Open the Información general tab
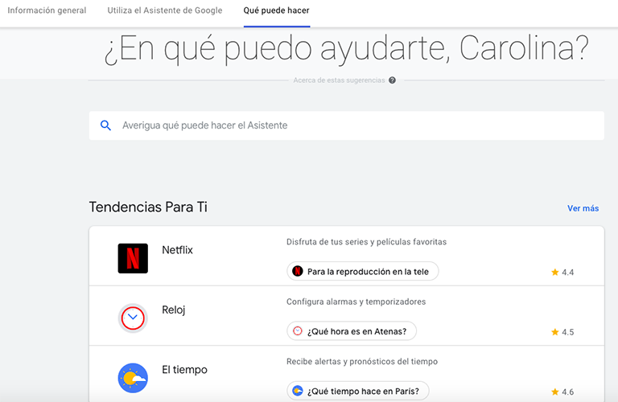Screen dimensions: 618x402 pyautogui.click(x=47, y=10)
